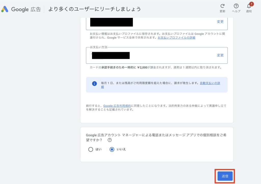Viewport: 261px width, 184px height.
Task: Select the いいえ radio button
Action: click(x=112, y=149)
